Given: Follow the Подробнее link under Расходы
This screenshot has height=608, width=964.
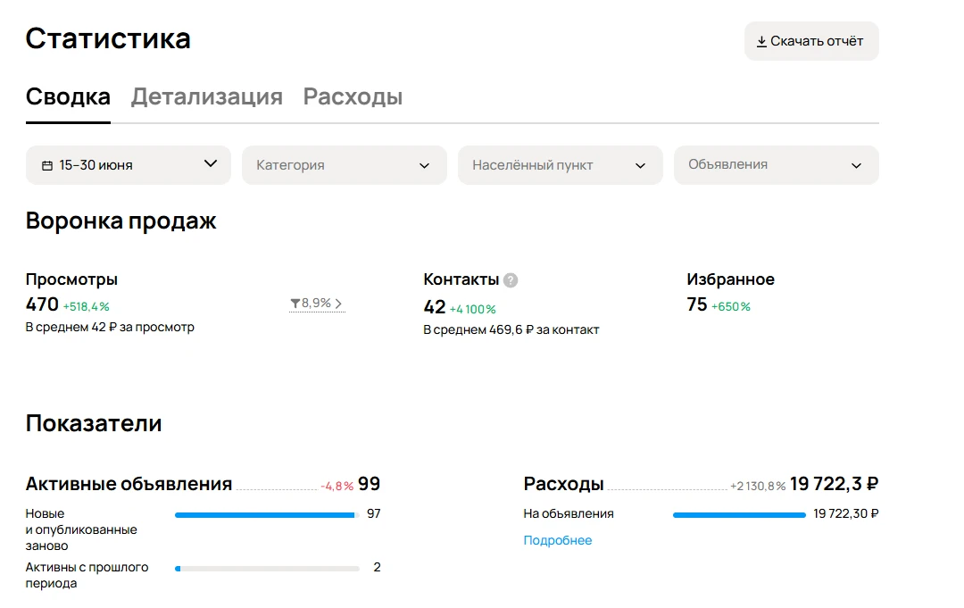Looking at the screenshot, I should click(558, 540).
